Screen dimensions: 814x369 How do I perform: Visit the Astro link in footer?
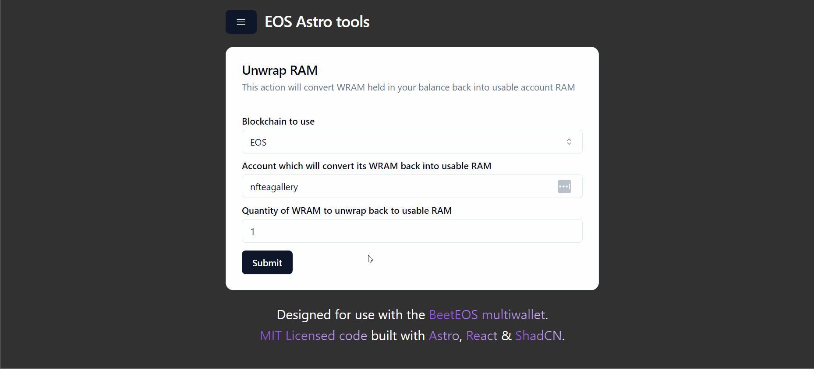tap(444, 336)
